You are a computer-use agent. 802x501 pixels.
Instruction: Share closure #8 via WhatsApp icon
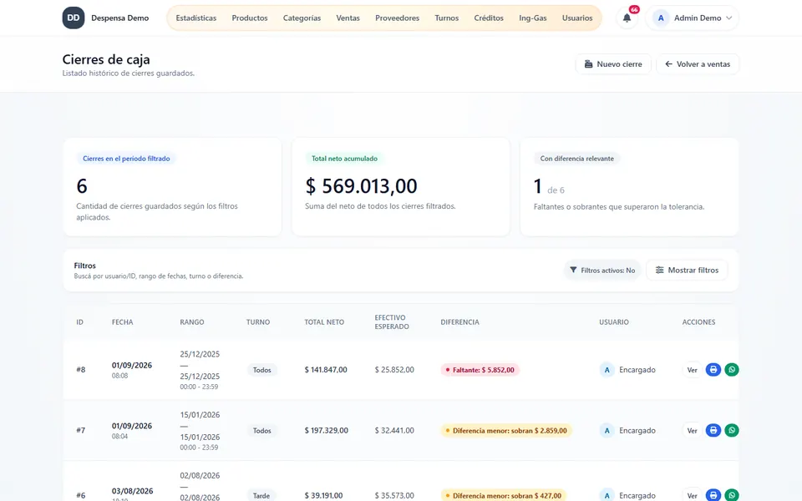tap(732, 370)
